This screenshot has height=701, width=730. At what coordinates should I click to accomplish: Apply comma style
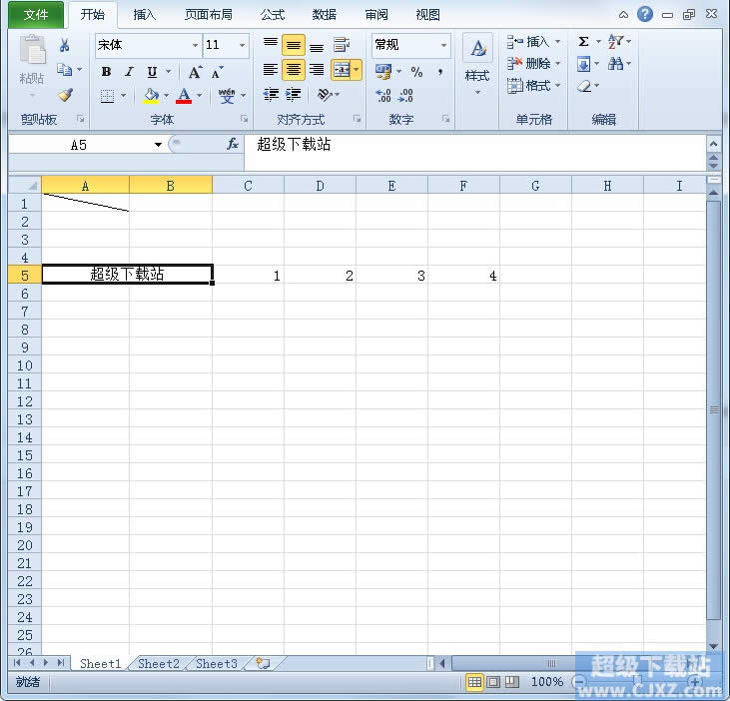(x=440, y=72)
